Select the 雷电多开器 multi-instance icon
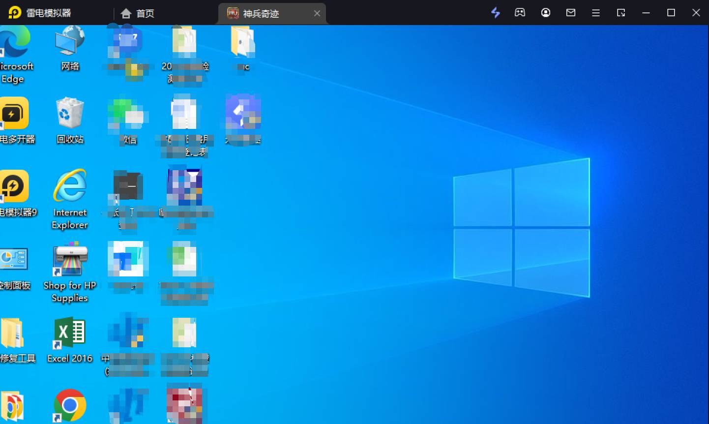Screen dimensions: 709x424 16,121
